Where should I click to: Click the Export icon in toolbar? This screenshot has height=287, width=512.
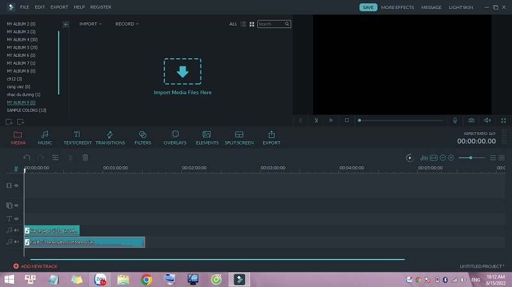(x=271, y=137)
